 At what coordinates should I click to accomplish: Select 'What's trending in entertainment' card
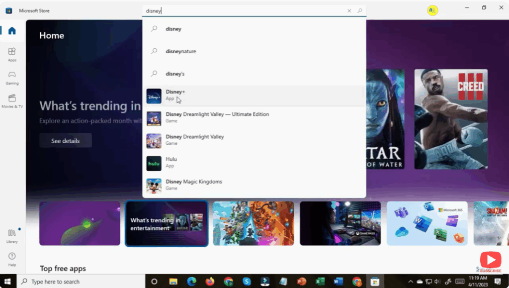167,224
